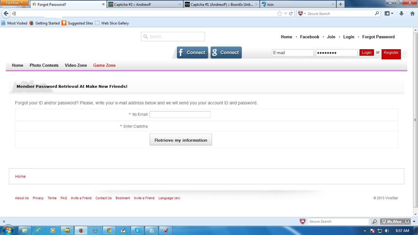Reload the current page

pyautogui.click(x=291, y=13)
